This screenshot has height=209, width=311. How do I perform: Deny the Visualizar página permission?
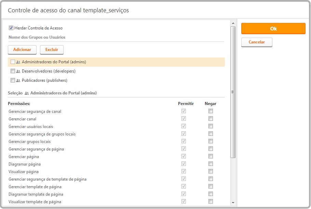211,171
